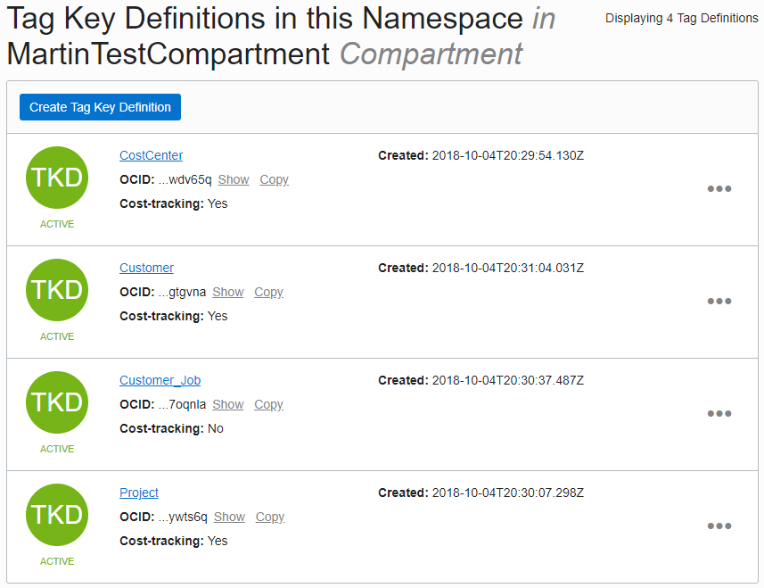Screen dimensions: 764x588
Task: Open the Project tag definition link
Action: tap(139, 493)
